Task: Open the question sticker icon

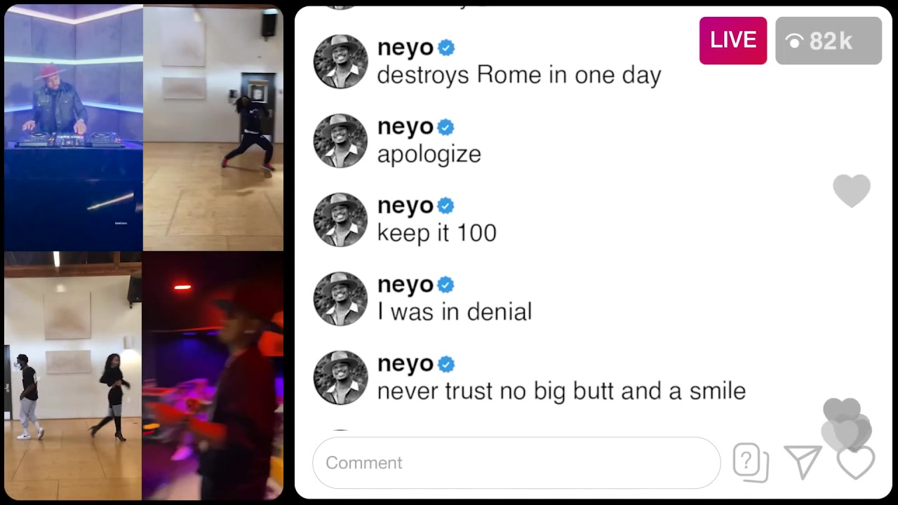Action: coord(751,462)
